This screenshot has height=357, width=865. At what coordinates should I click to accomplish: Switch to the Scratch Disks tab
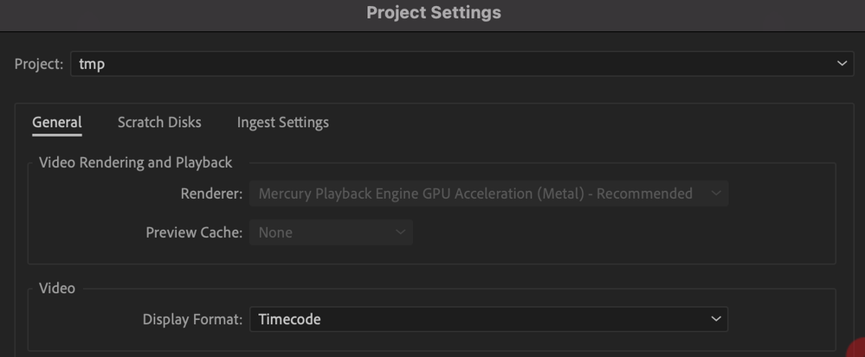[159, 123]
